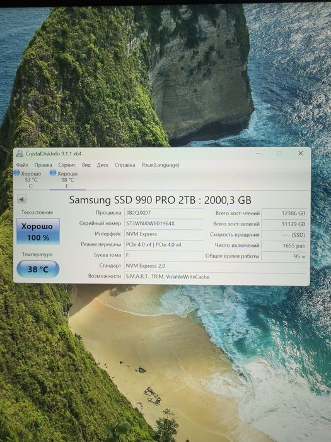Select the F: drive tab at 38 °C
This screenshot has width=331, height=442.
pos(67,180)
